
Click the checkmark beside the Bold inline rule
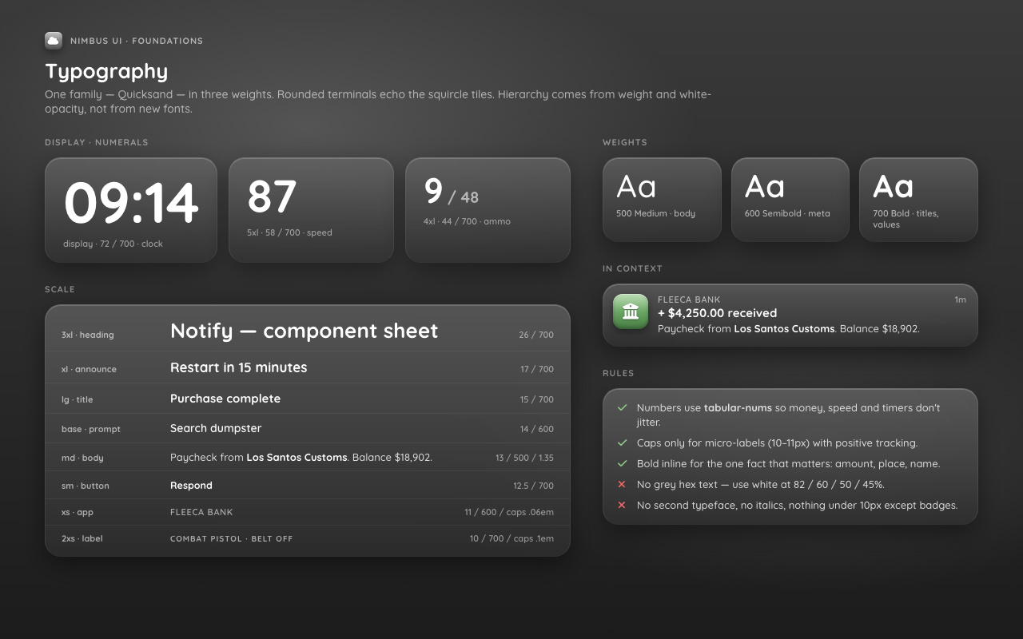622,463
